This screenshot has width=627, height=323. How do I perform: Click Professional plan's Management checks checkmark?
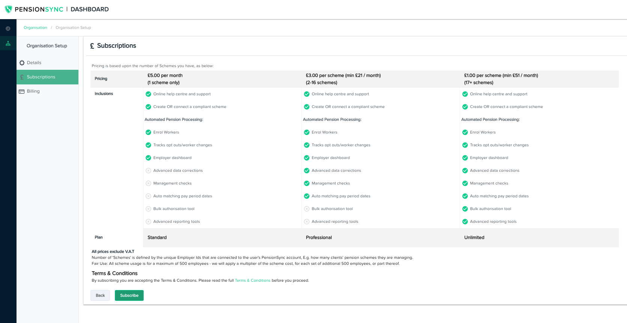(307, 183)
